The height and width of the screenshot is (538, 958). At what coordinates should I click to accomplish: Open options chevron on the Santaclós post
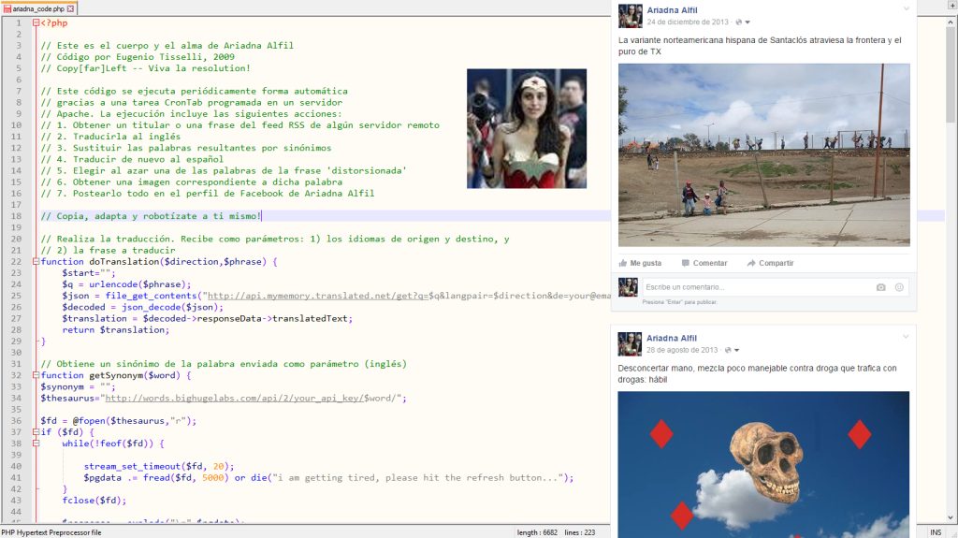(x=906, y=8)
